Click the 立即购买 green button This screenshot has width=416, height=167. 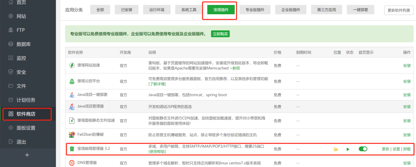coord(220,34)
